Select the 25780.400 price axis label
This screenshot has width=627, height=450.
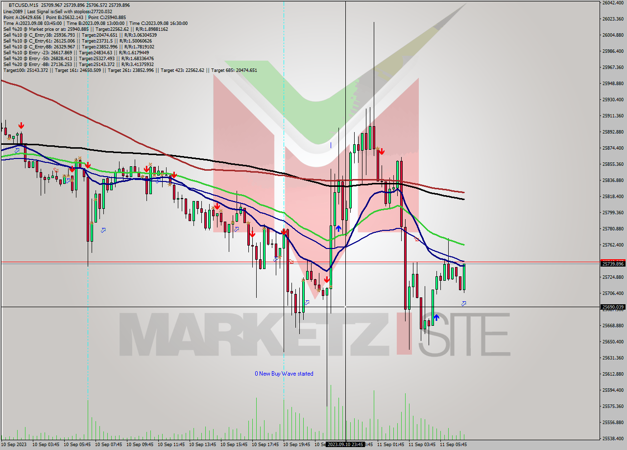coord(613,229)
